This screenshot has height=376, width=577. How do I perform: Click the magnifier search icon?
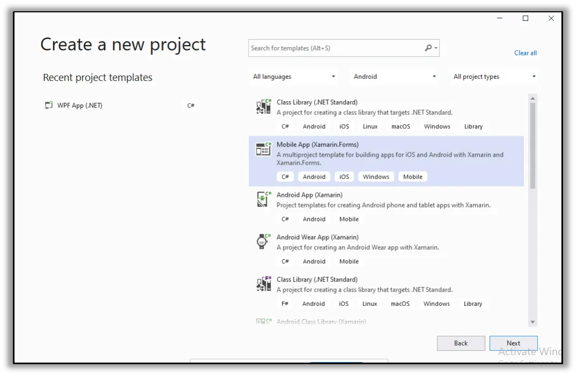point(428,48)
